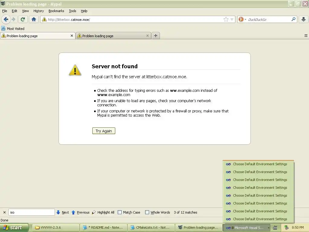This screenshot has width=309, height=232.
Task: Open the Bookmarks menu
Action: pyautogui.click(x=56, y=11)
